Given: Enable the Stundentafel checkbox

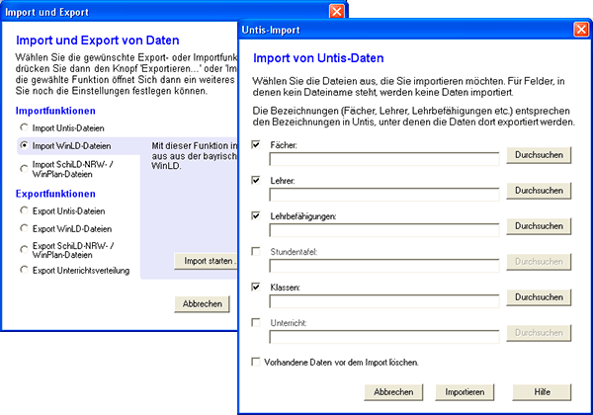Looking at the screenshot, I should click(256, 251).
